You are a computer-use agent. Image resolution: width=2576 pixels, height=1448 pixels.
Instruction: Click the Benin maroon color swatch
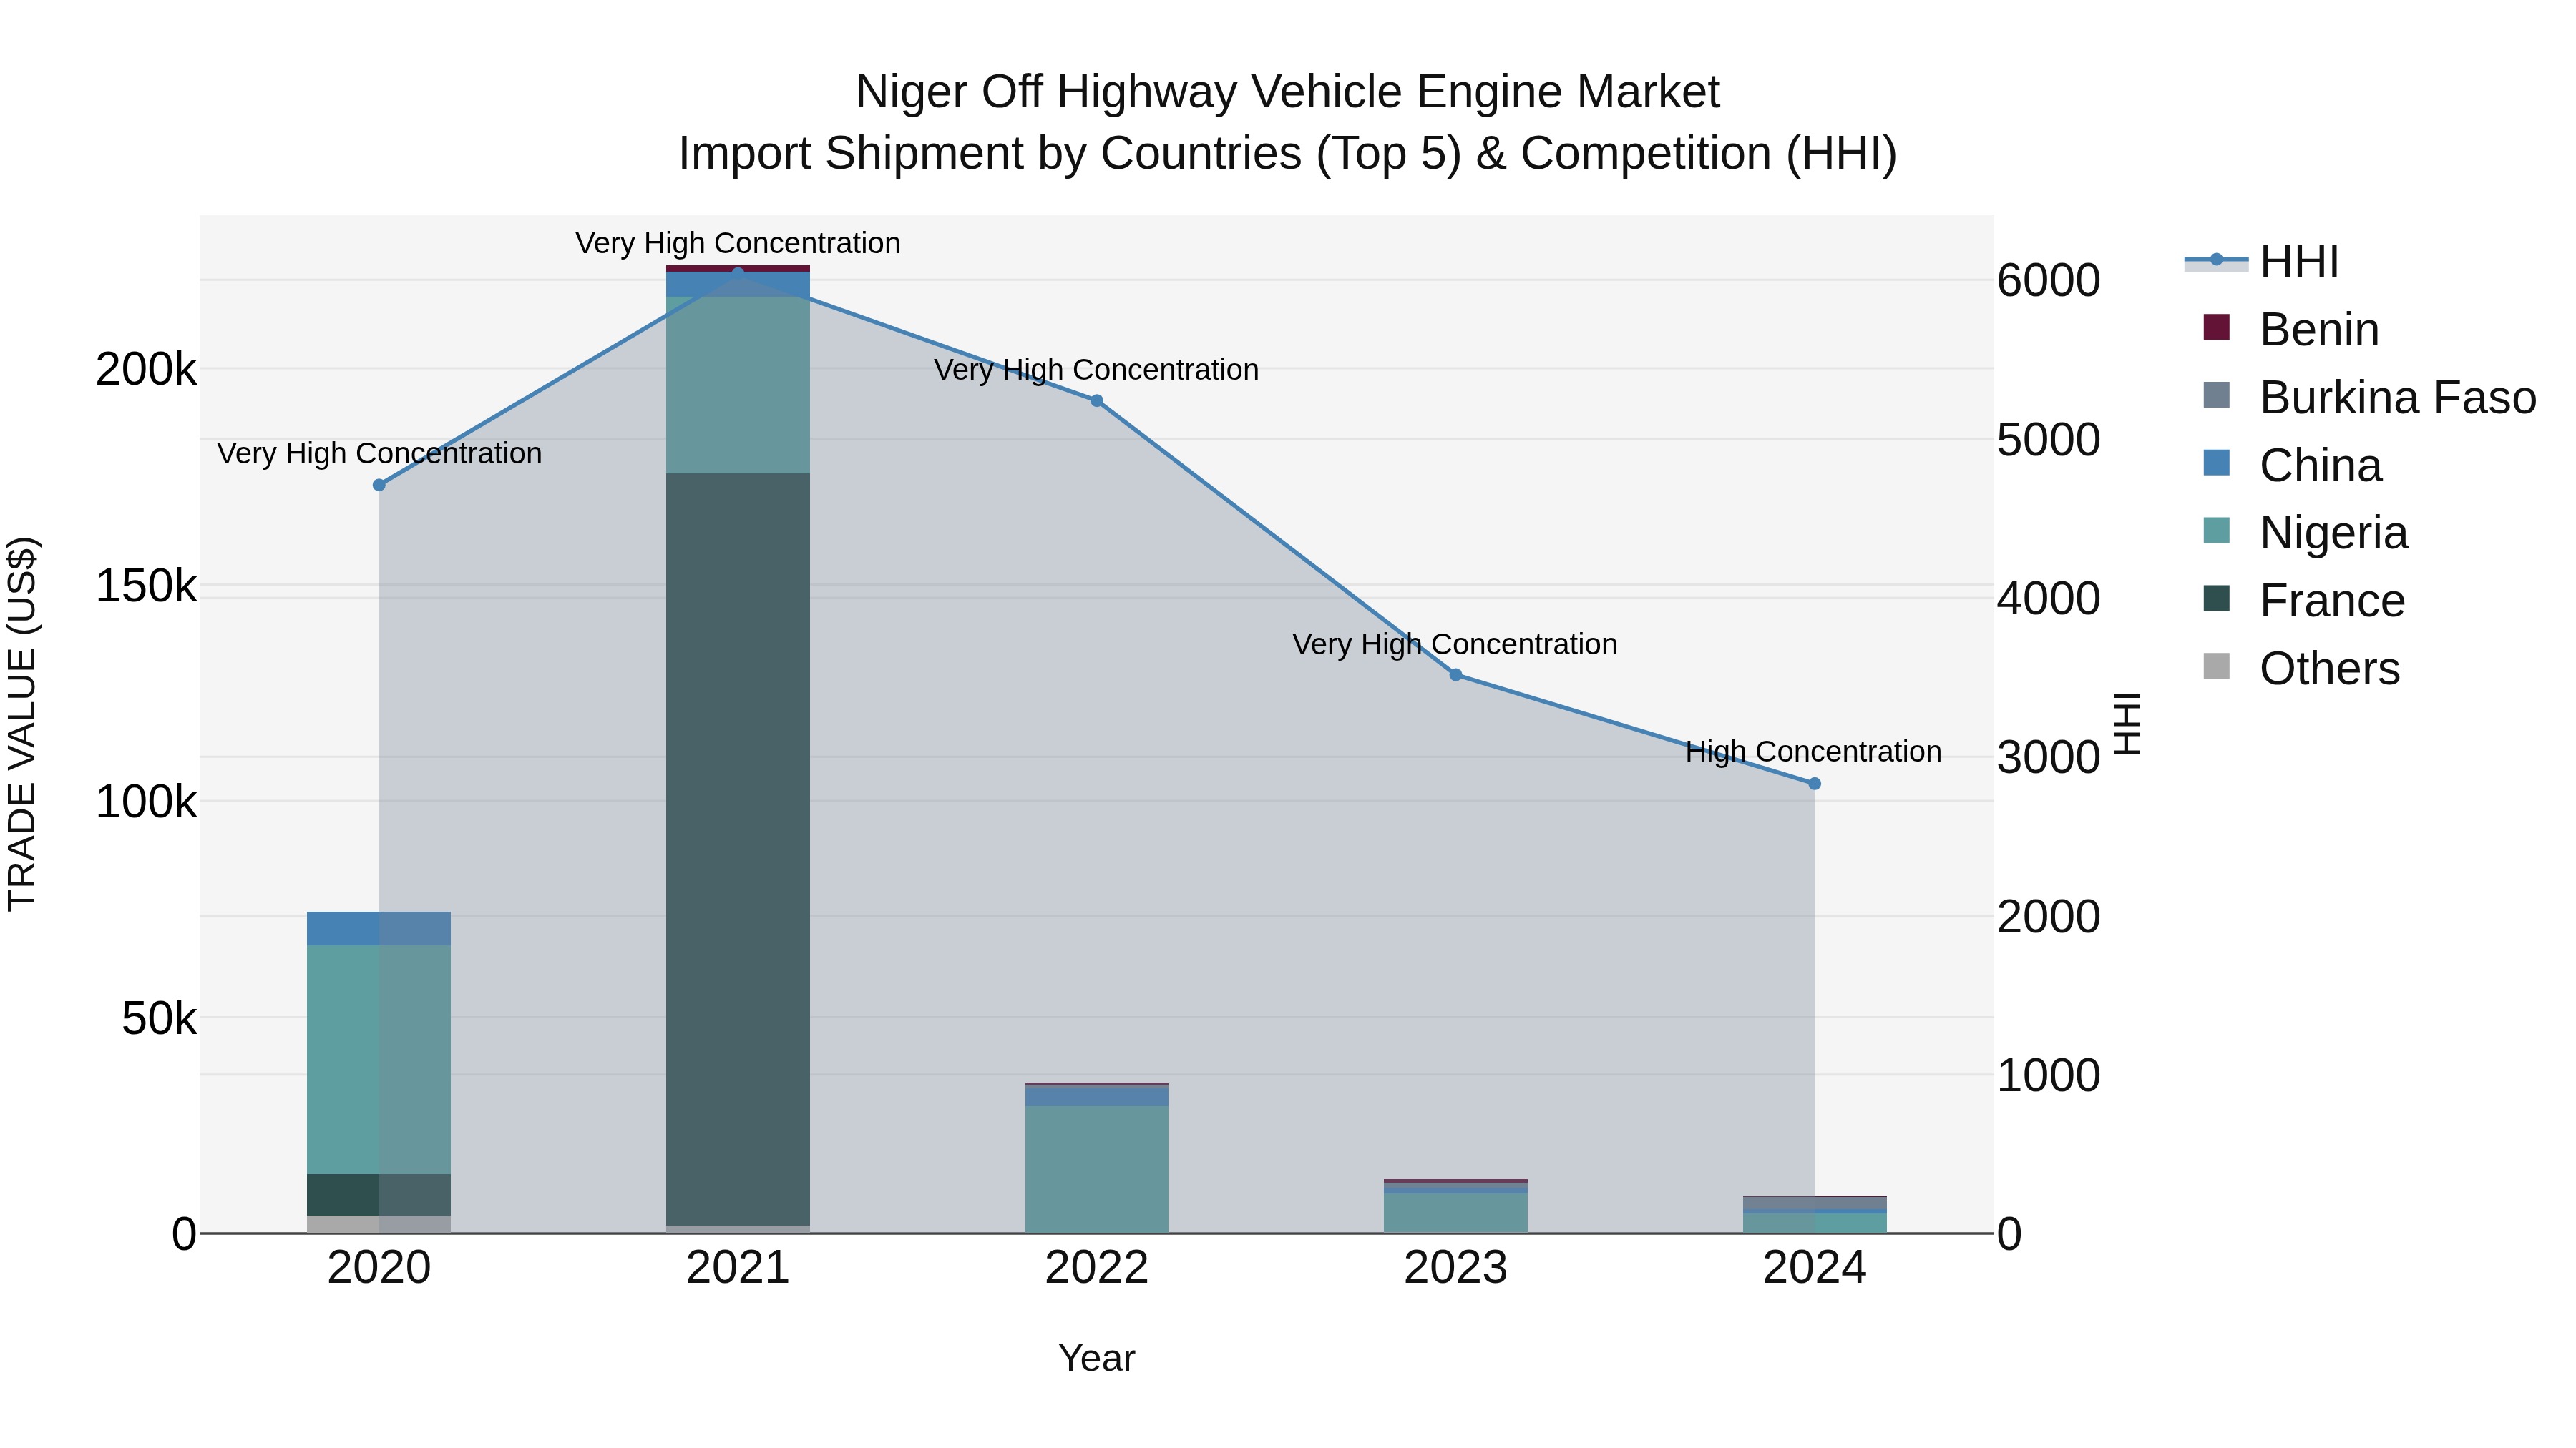point(2217,327)
